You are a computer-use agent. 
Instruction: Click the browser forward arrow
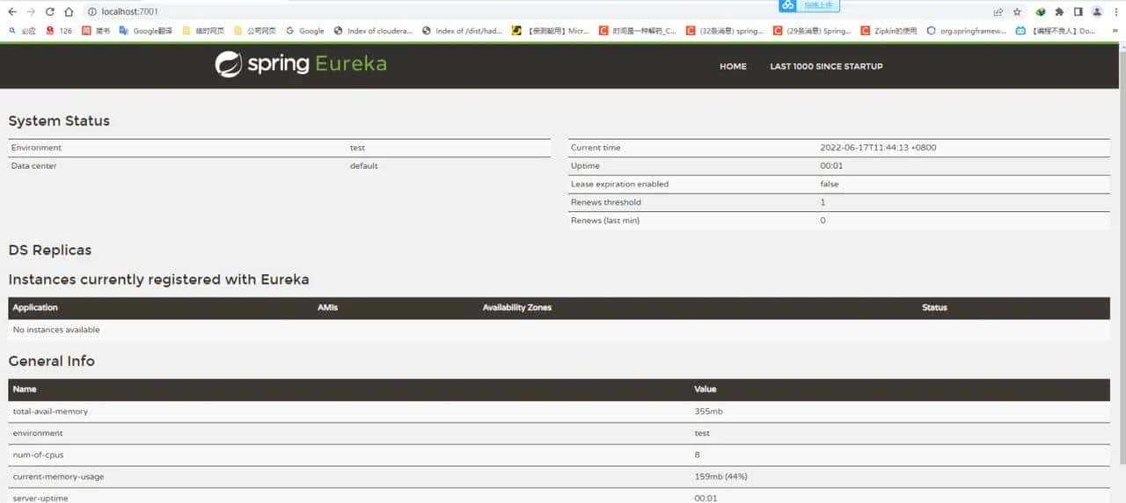31,12
